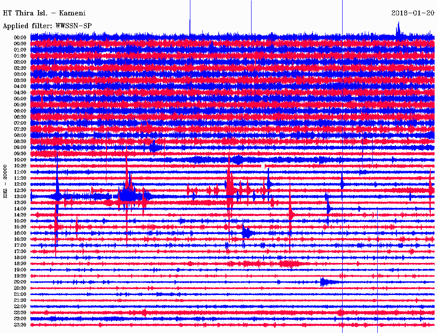Click the date label 2018-01-20
438x333 pixels.
[412, 13]
